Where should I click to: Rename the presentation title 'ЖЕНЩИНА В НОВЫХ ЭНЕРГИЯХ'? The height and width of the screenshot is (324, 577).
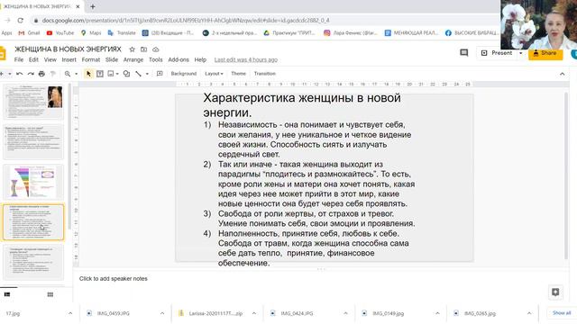68,49
